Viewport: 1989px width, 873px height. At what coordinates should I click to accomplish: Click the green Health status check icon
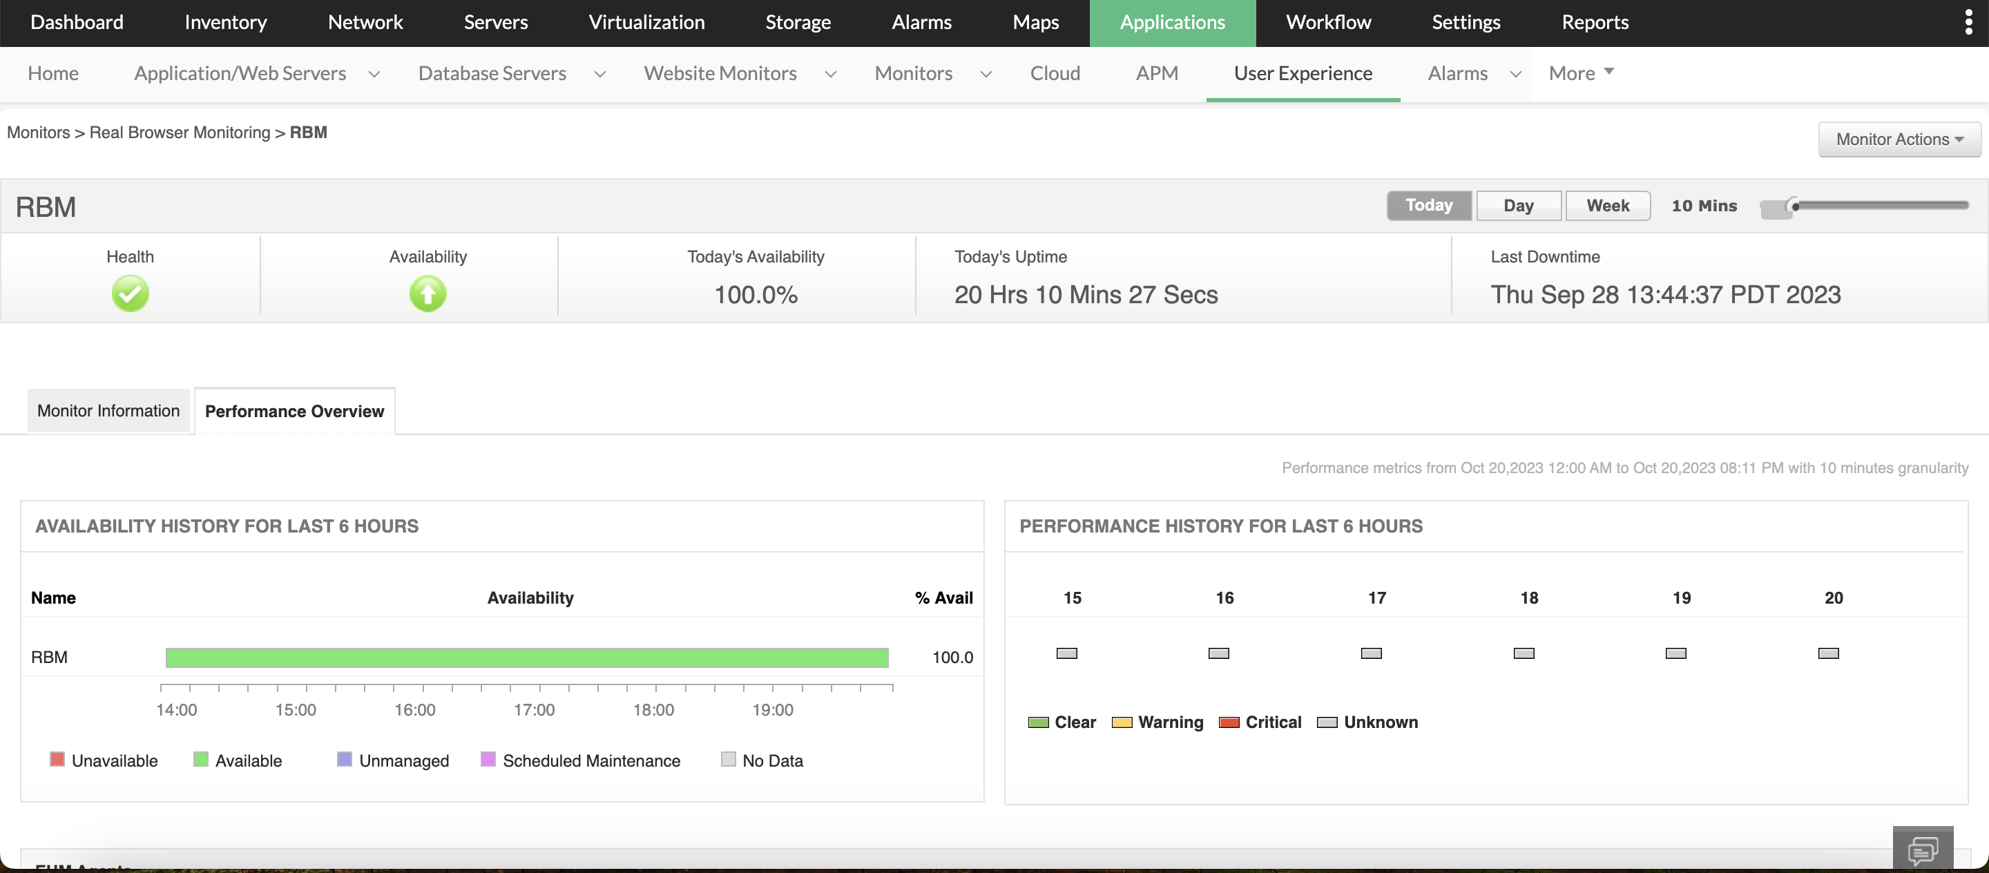tap(130, 294)
